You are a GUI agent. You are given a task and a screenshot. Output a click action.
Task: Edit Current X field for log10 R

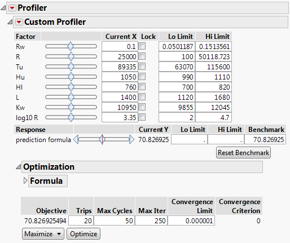[x=120, y=117]
